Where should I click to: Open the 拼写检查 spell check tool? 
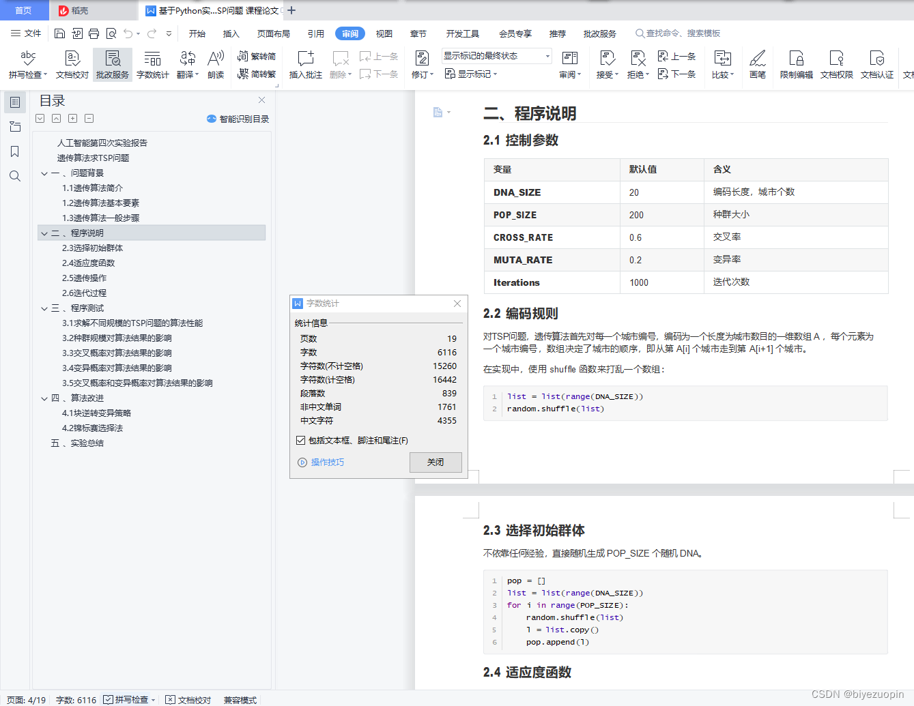coord(28,65)
